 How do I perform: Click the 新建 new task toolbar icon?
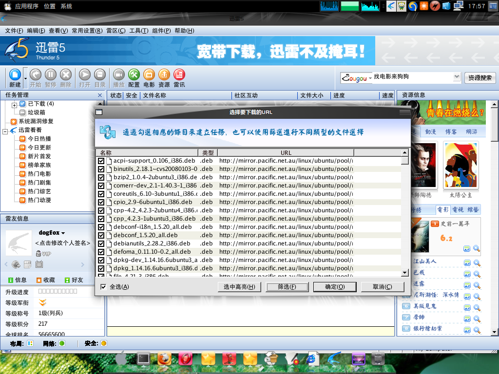(15, 75)
